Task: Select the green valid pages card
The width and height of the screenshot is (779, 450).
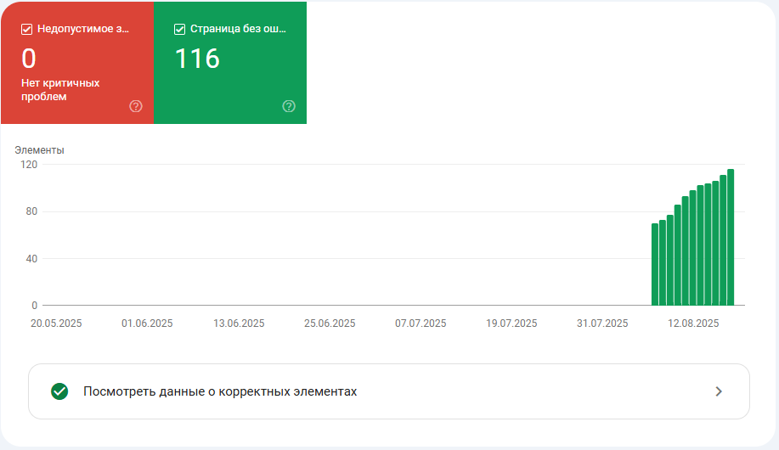Action: [230, 63]
